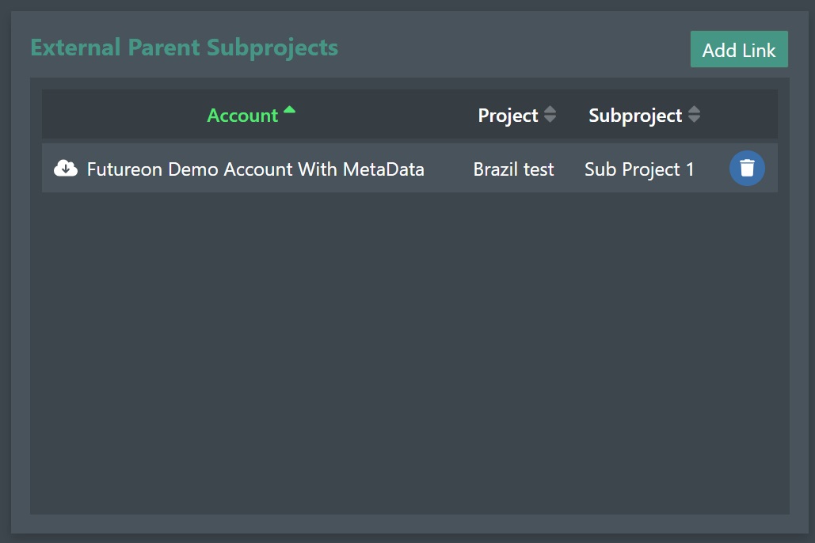Click the lower arrow of Subproject sort icon

pyautogui.click(x=694, y=120)
